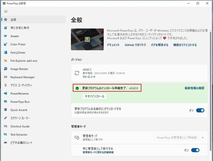
Task: Select Keyboard Manager in the sidebar
Action: pos(34,77)
